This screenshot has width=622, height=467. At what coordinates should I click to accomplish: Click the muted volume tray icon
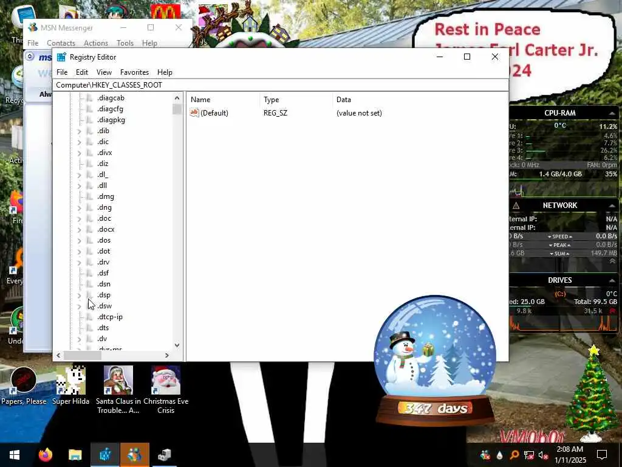543,455
